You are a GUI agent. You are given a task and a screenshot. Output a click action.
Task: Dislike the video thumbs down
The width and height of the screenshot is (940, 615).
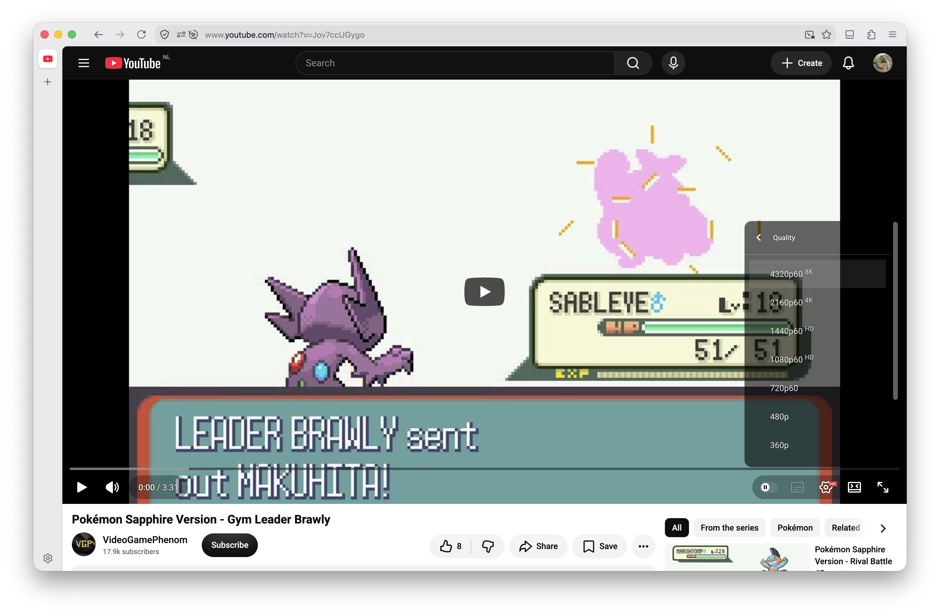pyautogui.click(x=488, y=546)
